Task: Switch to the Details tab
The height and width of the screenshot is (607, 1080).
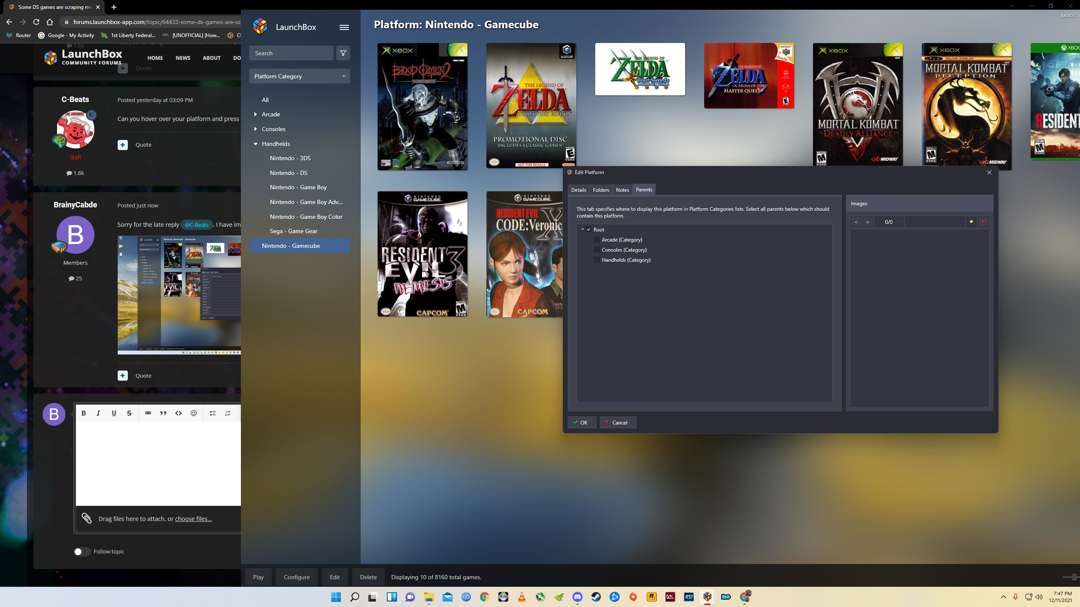Action: tap(578, 190)
